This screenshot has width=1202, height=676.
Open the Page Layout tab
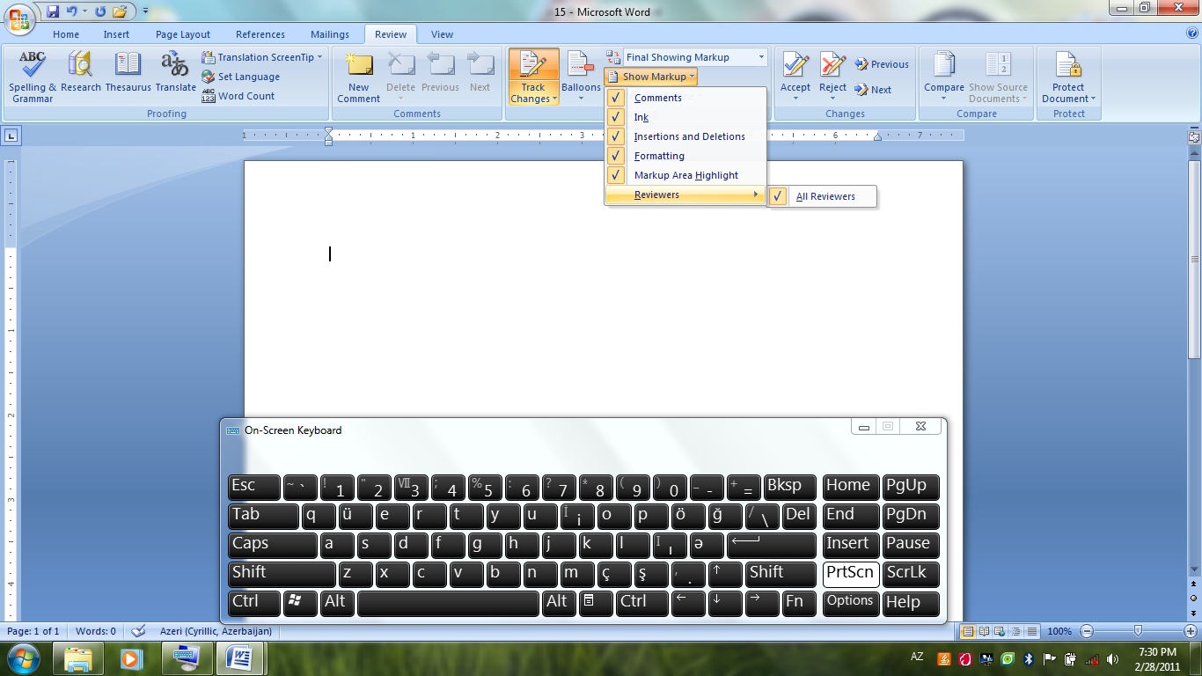click(183, 34)
